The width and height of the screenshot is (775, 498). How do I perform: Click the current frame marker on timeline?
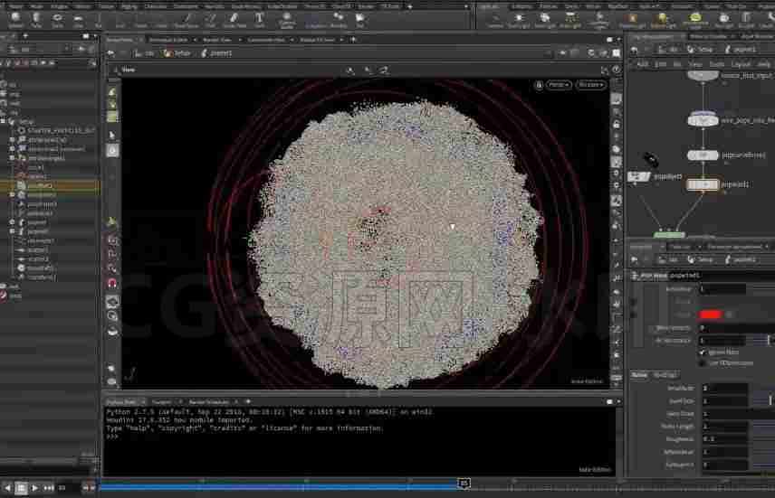(464, 484)
